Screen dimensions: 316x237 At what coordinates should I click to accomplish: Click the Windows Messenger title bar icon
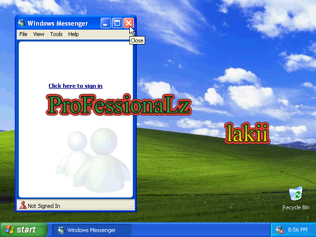(x=22, y=23)
